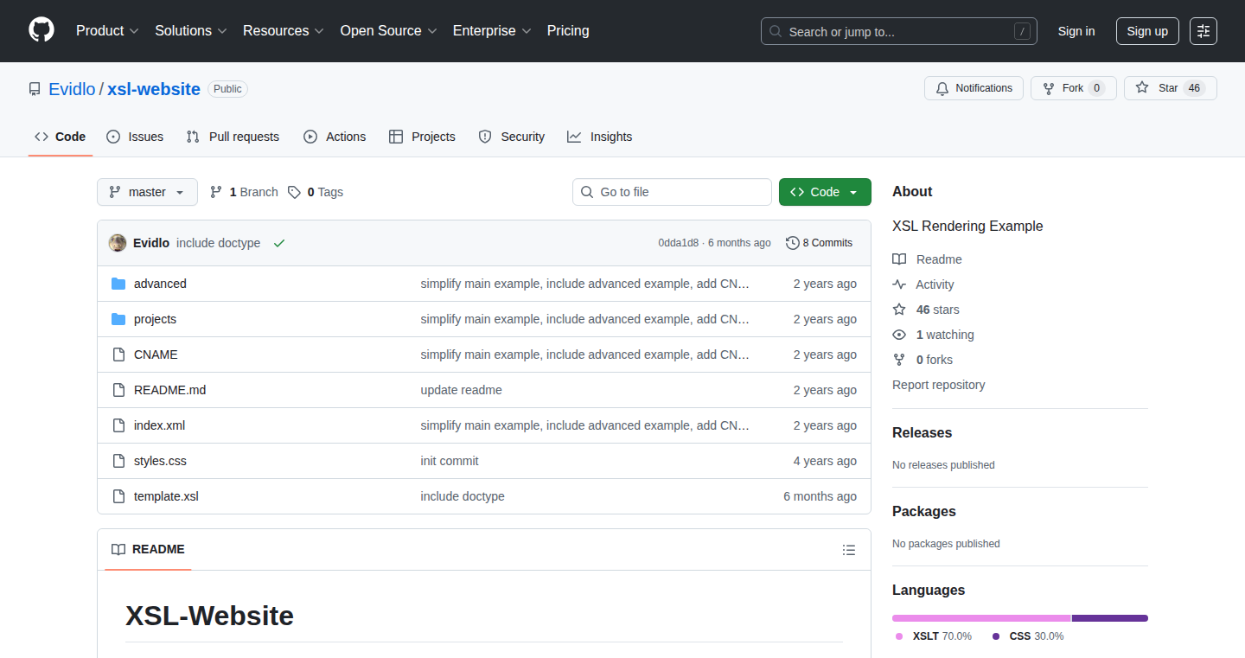This screenshot has width=1245, height=658.
Task: Click the tag icon next to 0 Tags
Action: [x=294, y=192]
